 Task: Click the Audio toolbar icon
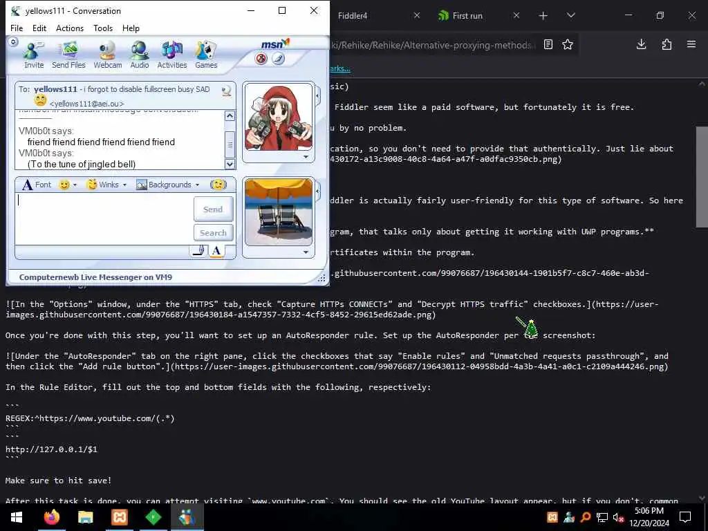pyautogui.click(x=140, y=55)
